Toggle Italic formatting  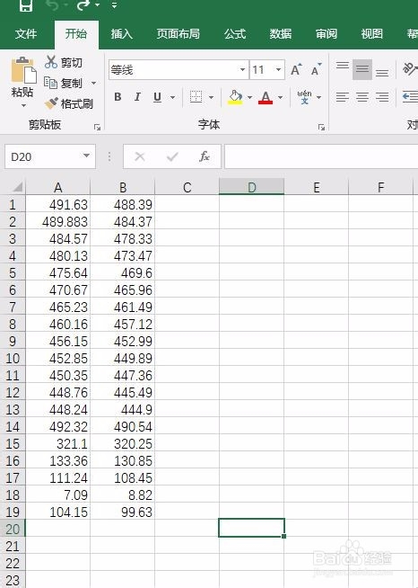click(x=137, y=97)
